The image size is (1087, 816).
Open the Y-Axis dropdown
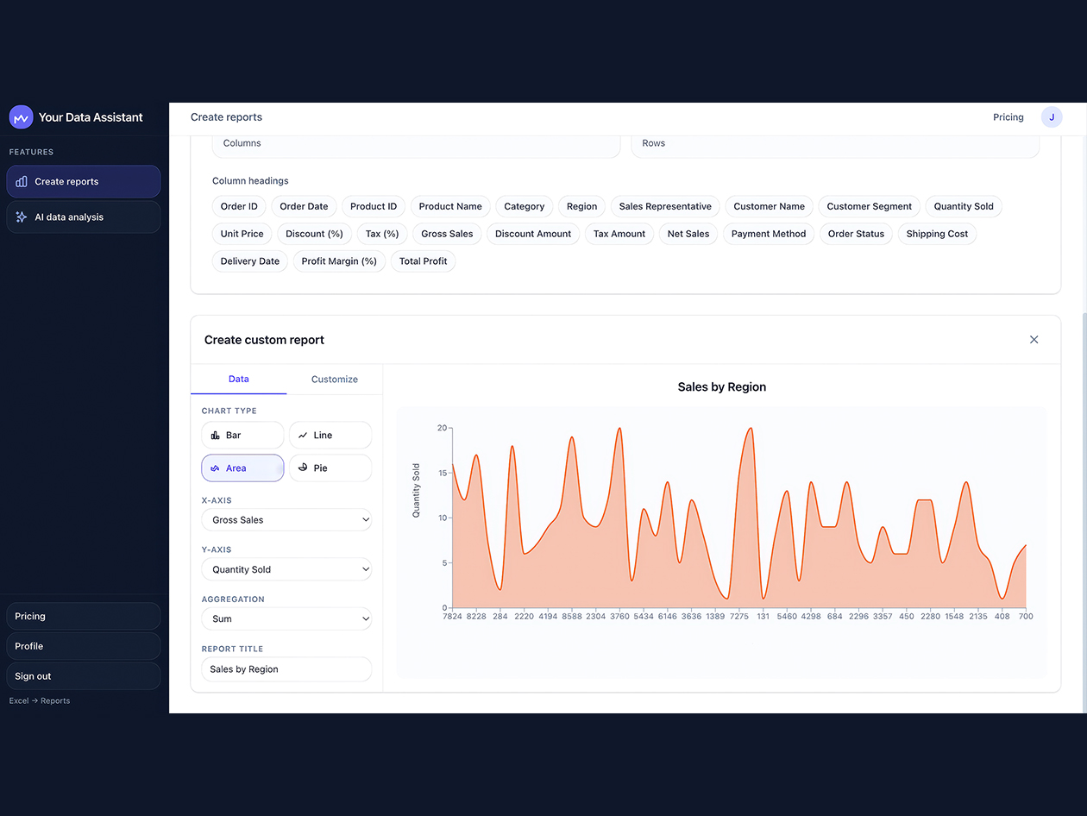point(286,569)
